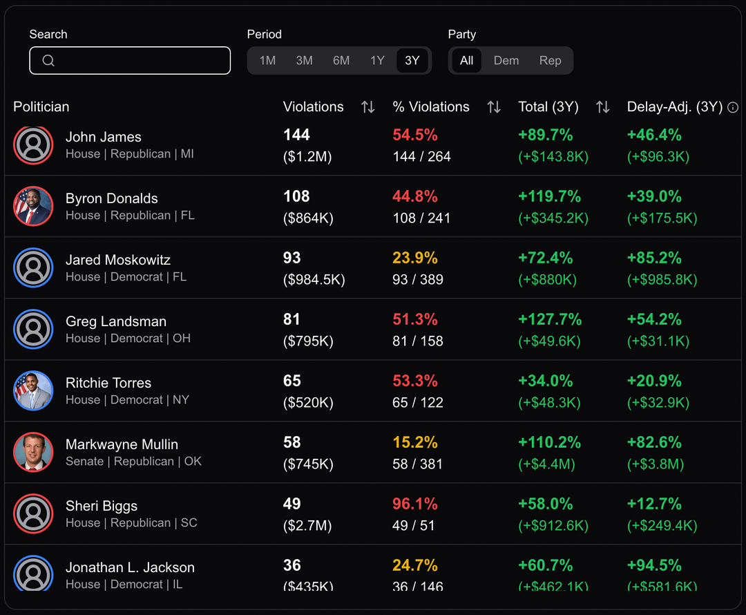Switch period to 6M
746x615 pixels.
click(x=341, y=61)
